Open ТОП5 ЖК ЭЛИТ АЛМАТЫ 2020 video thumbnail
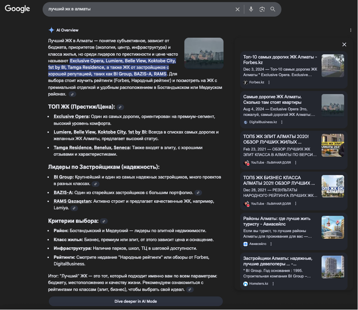Viewport: 358px width, 310px height. click(333, 146)
